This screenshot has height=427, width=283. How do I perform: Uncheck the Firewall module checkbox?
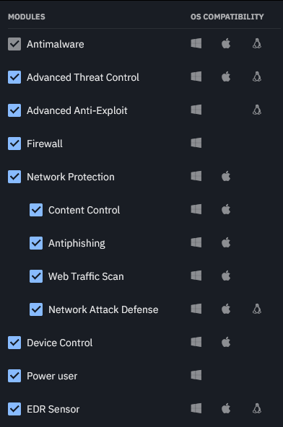click(14, 144)
